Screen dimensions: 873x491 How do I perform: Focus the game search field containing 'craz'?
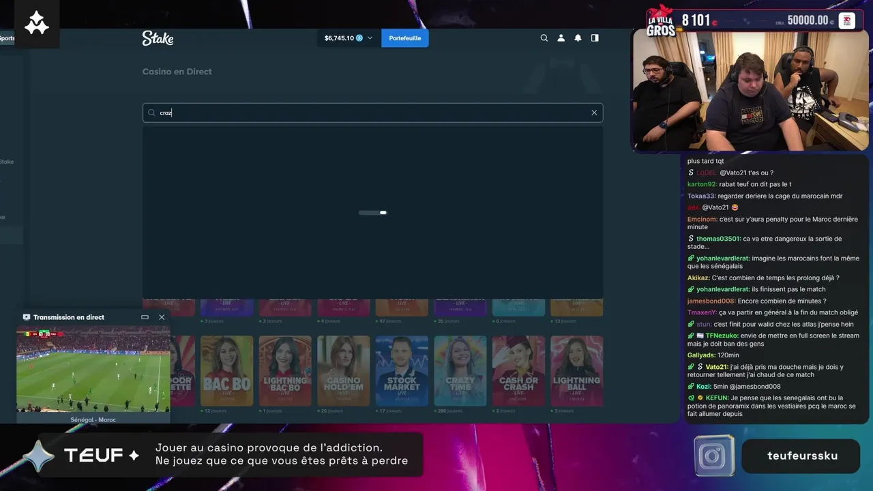coord(372,113)
